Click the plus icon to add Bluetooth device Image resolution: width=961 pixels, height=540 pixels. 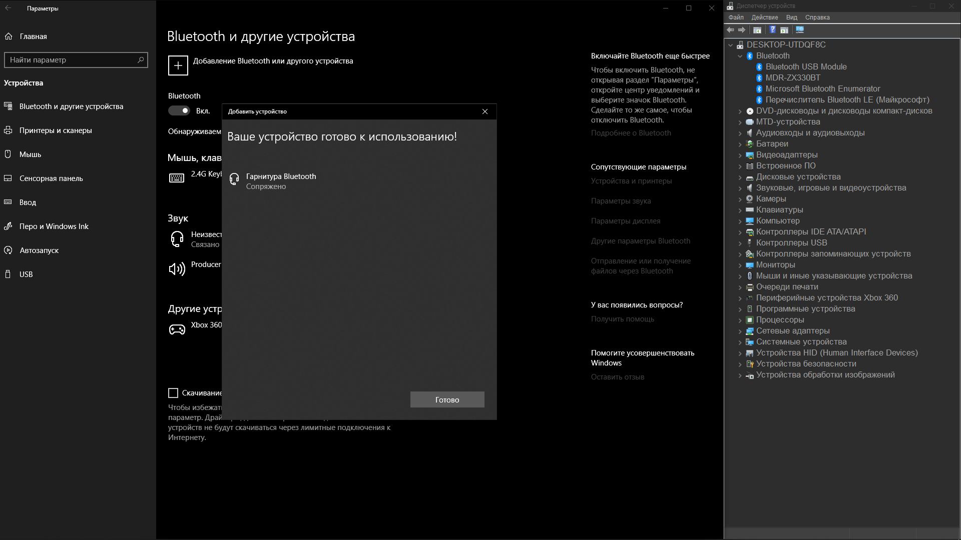pyautogui.click(x=178, y=65)
